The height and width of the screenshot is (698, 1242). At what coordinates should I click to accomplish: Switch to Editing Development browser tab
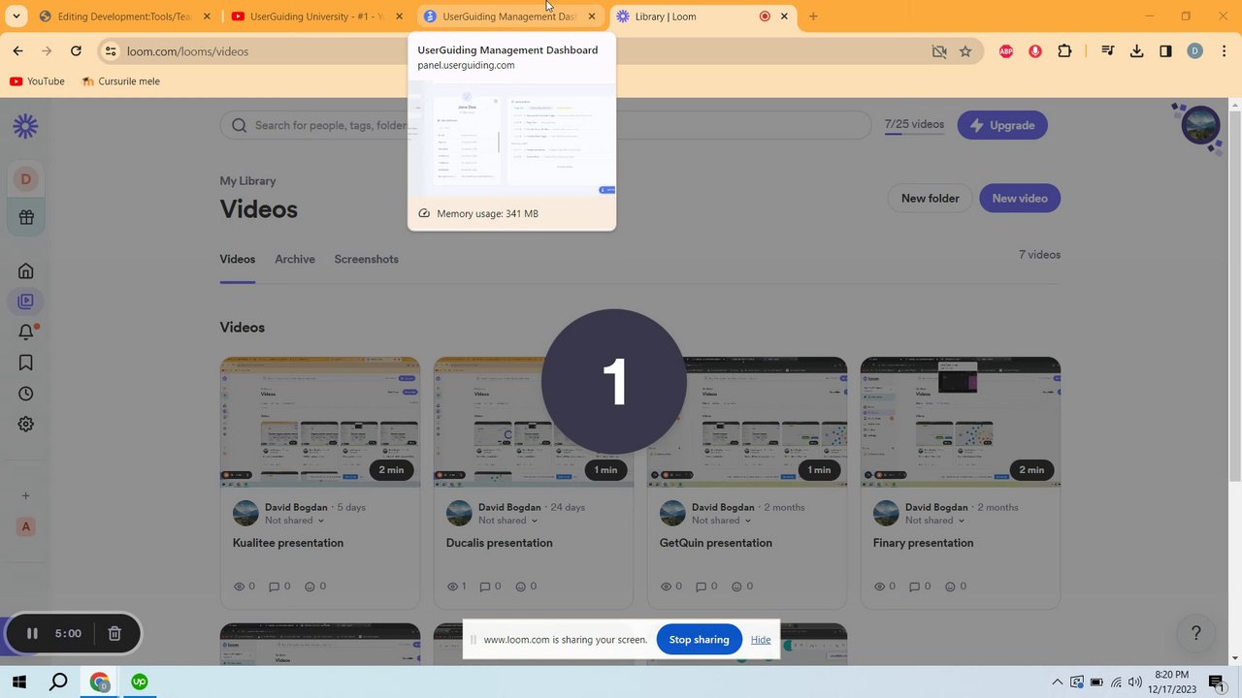(124, 16)
